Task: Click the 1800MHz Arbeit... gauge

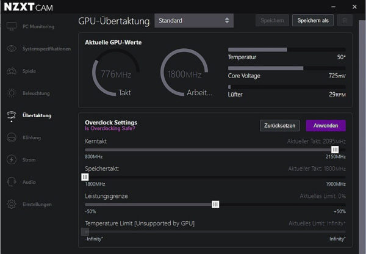Action: point(184,73)
